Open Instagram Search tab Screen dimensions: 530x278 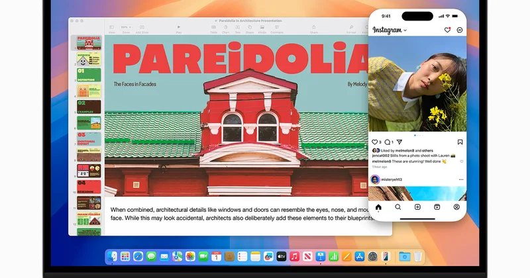pyautogui.click(x=398, y=207)
